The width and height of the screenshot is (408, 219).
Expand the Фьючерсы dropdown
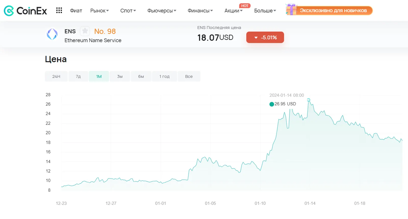pyautogui.click(x=162, y=11)
